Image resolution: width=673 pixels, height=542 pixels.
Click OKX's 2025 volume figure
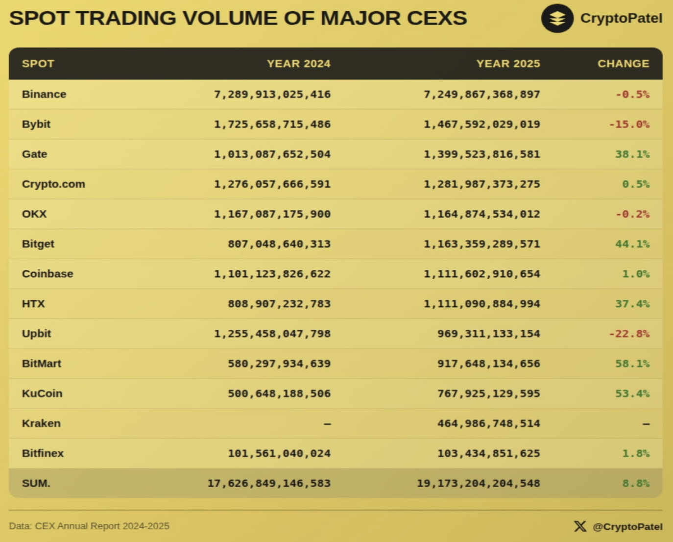(x=481, y=214)
